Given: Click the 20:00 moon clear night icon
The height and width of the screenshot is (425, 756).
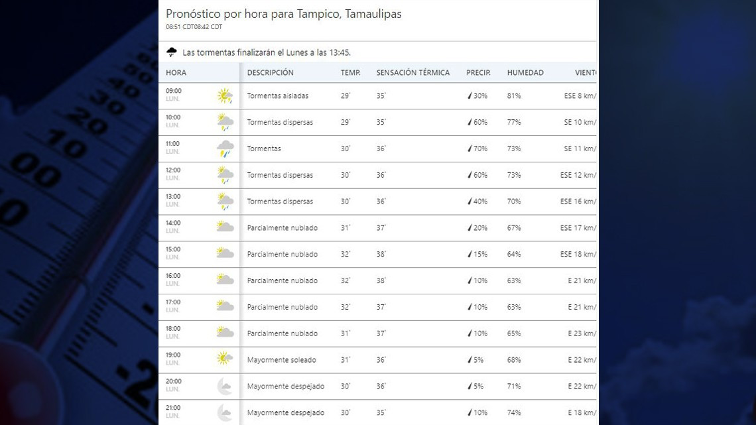Looking at the screenshot, I should coord(225,386).
